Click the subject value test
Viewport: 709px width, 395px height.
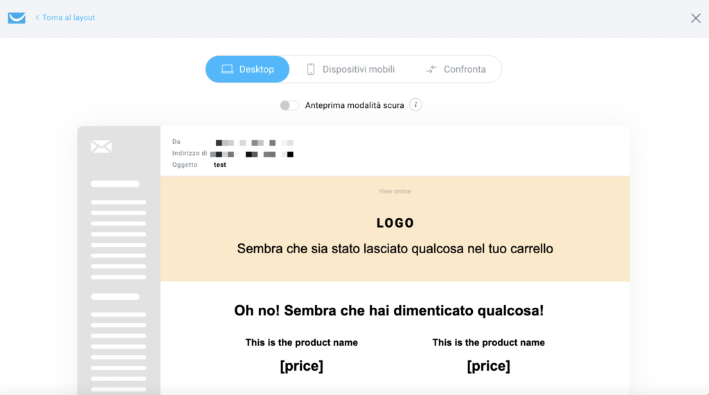click(x=219, y=165)
